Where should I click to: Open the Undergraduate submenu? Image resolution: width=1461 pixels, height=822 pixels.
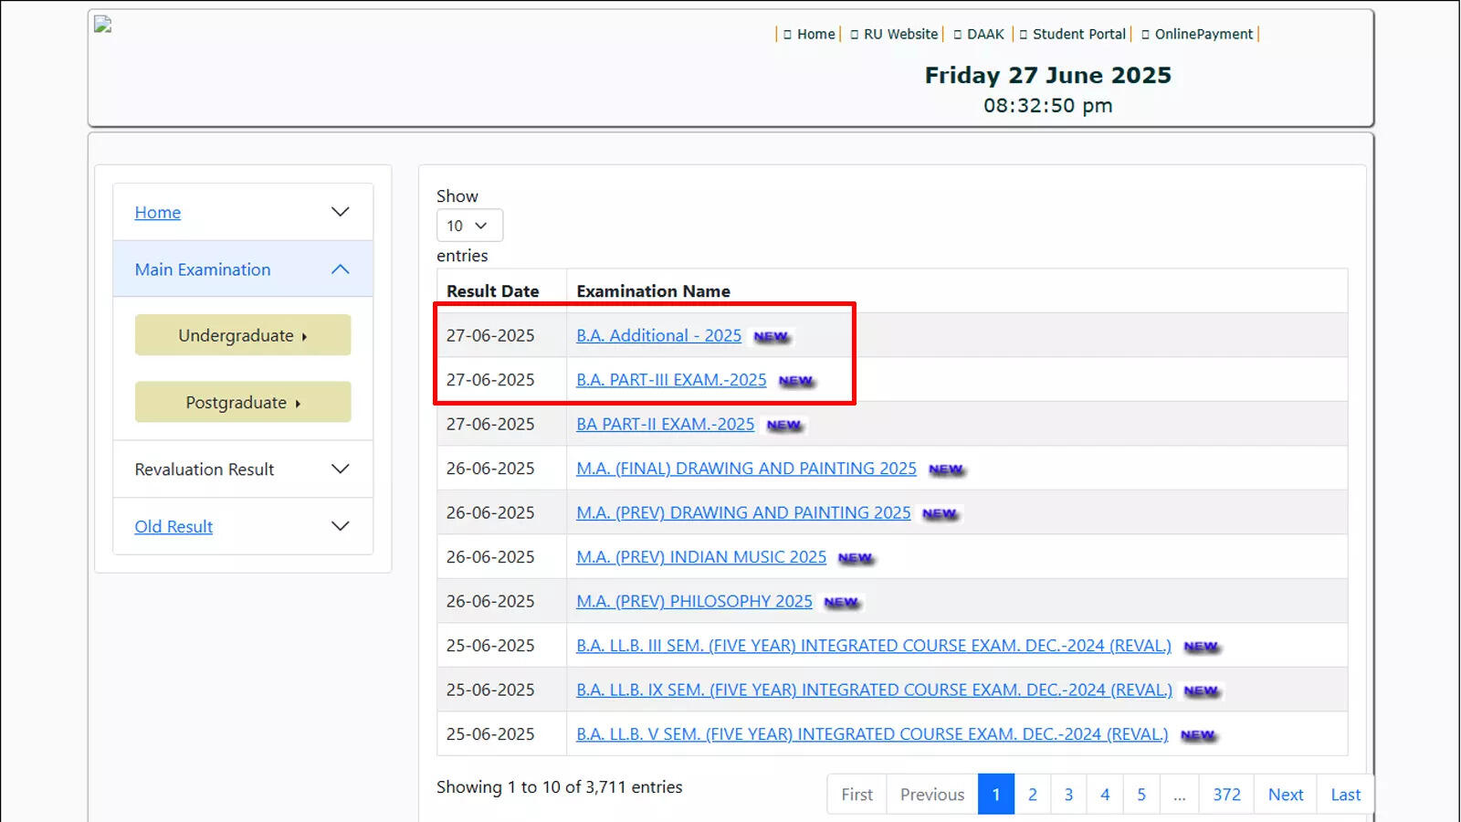243,335
